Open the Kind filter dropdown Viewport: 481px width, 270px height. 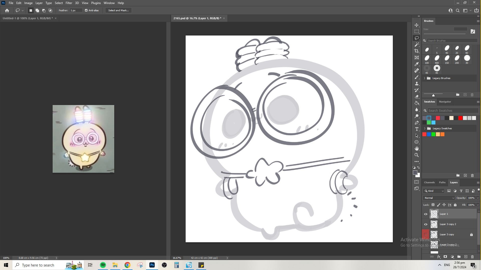pyautogui.click(x=434, y=191)
